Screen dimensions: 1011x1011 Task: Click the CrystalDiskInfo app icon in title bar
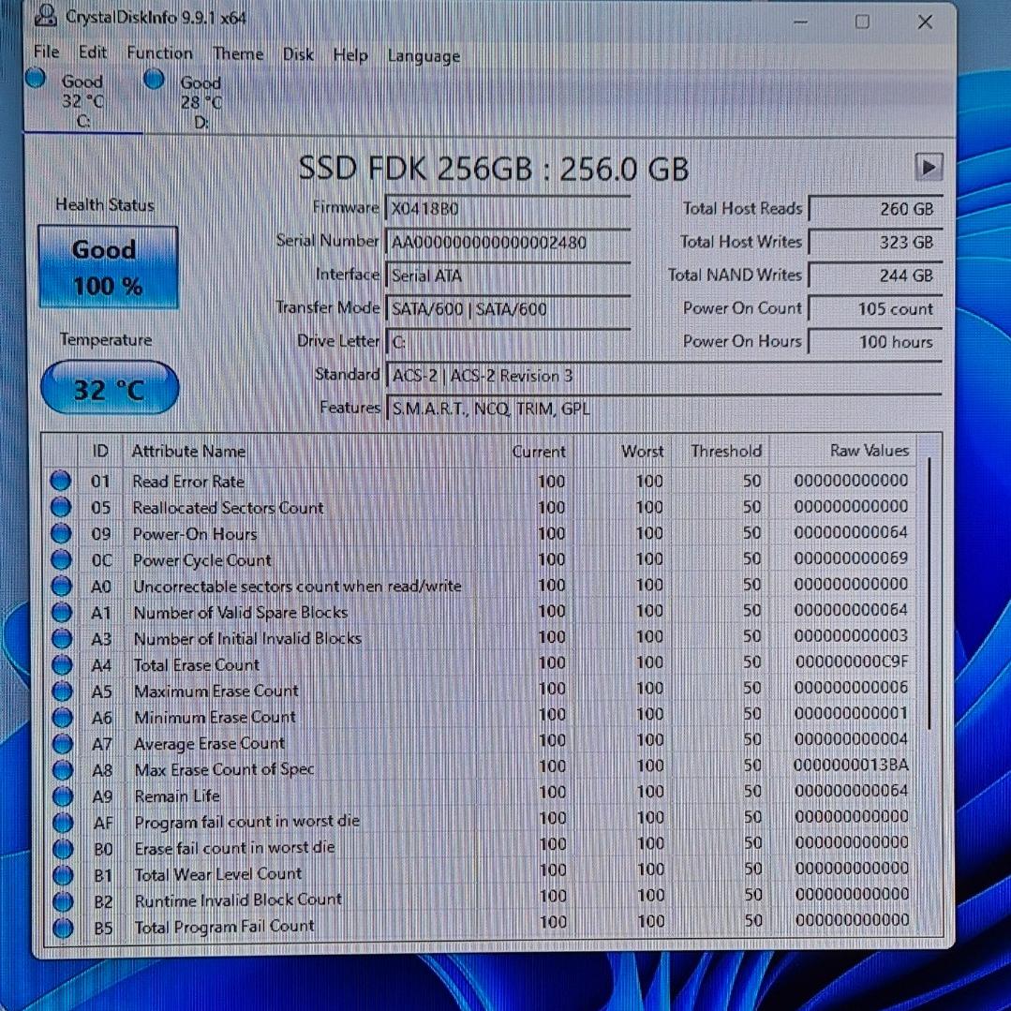point(45,16)
